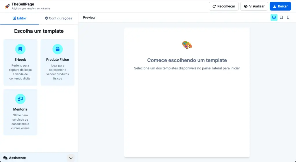Click the 'Escolha um template' heading
Viewport: 296px width, 162px height.
39,31
